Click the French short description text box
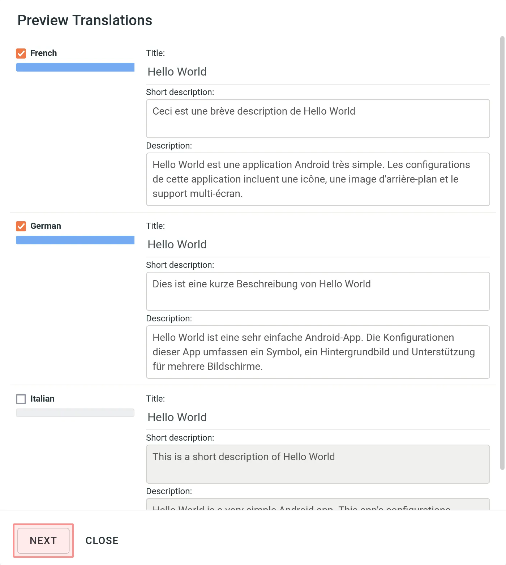Image resolution: width=506 pixels, height=565 pixels. click(x=317, y=119)
